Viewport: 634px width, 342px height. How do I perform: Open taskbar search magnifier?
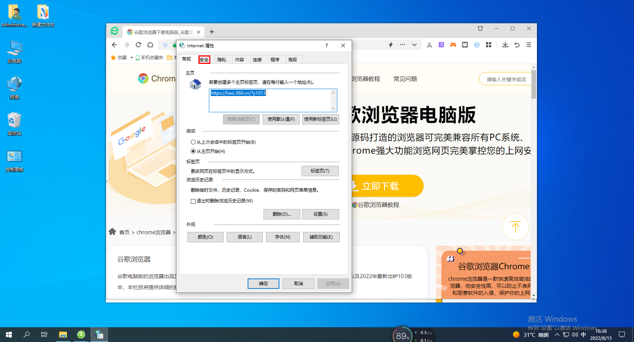27,335
